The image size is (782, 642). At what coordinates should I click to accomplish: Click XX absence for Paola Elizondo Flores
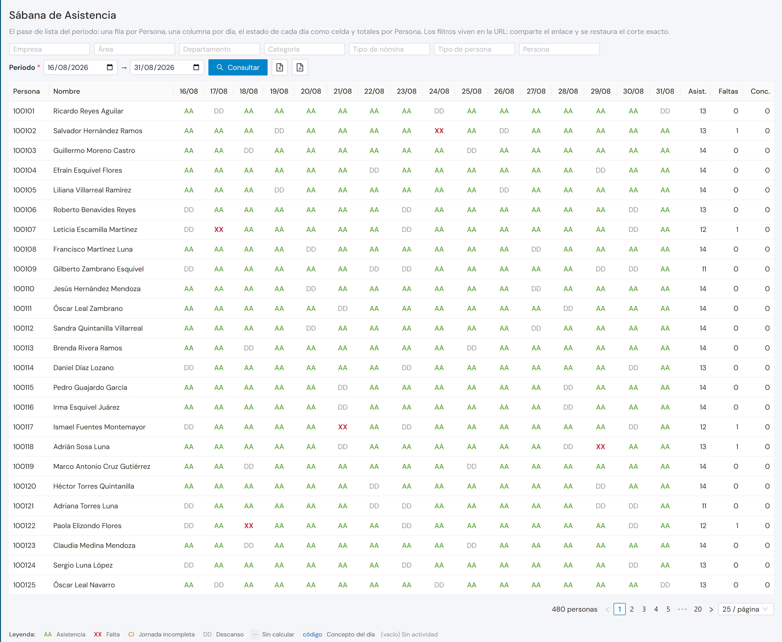click(249, 526)
